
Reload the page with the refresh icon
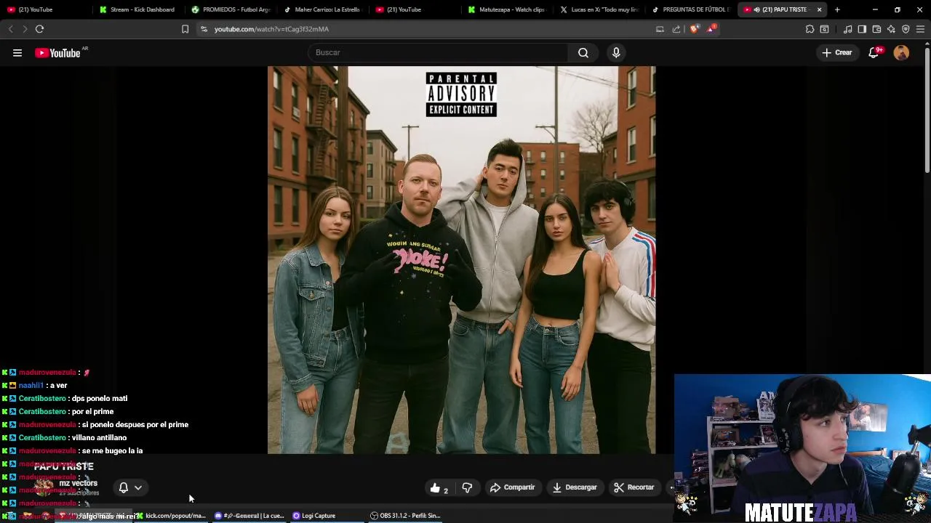[39, 29]
